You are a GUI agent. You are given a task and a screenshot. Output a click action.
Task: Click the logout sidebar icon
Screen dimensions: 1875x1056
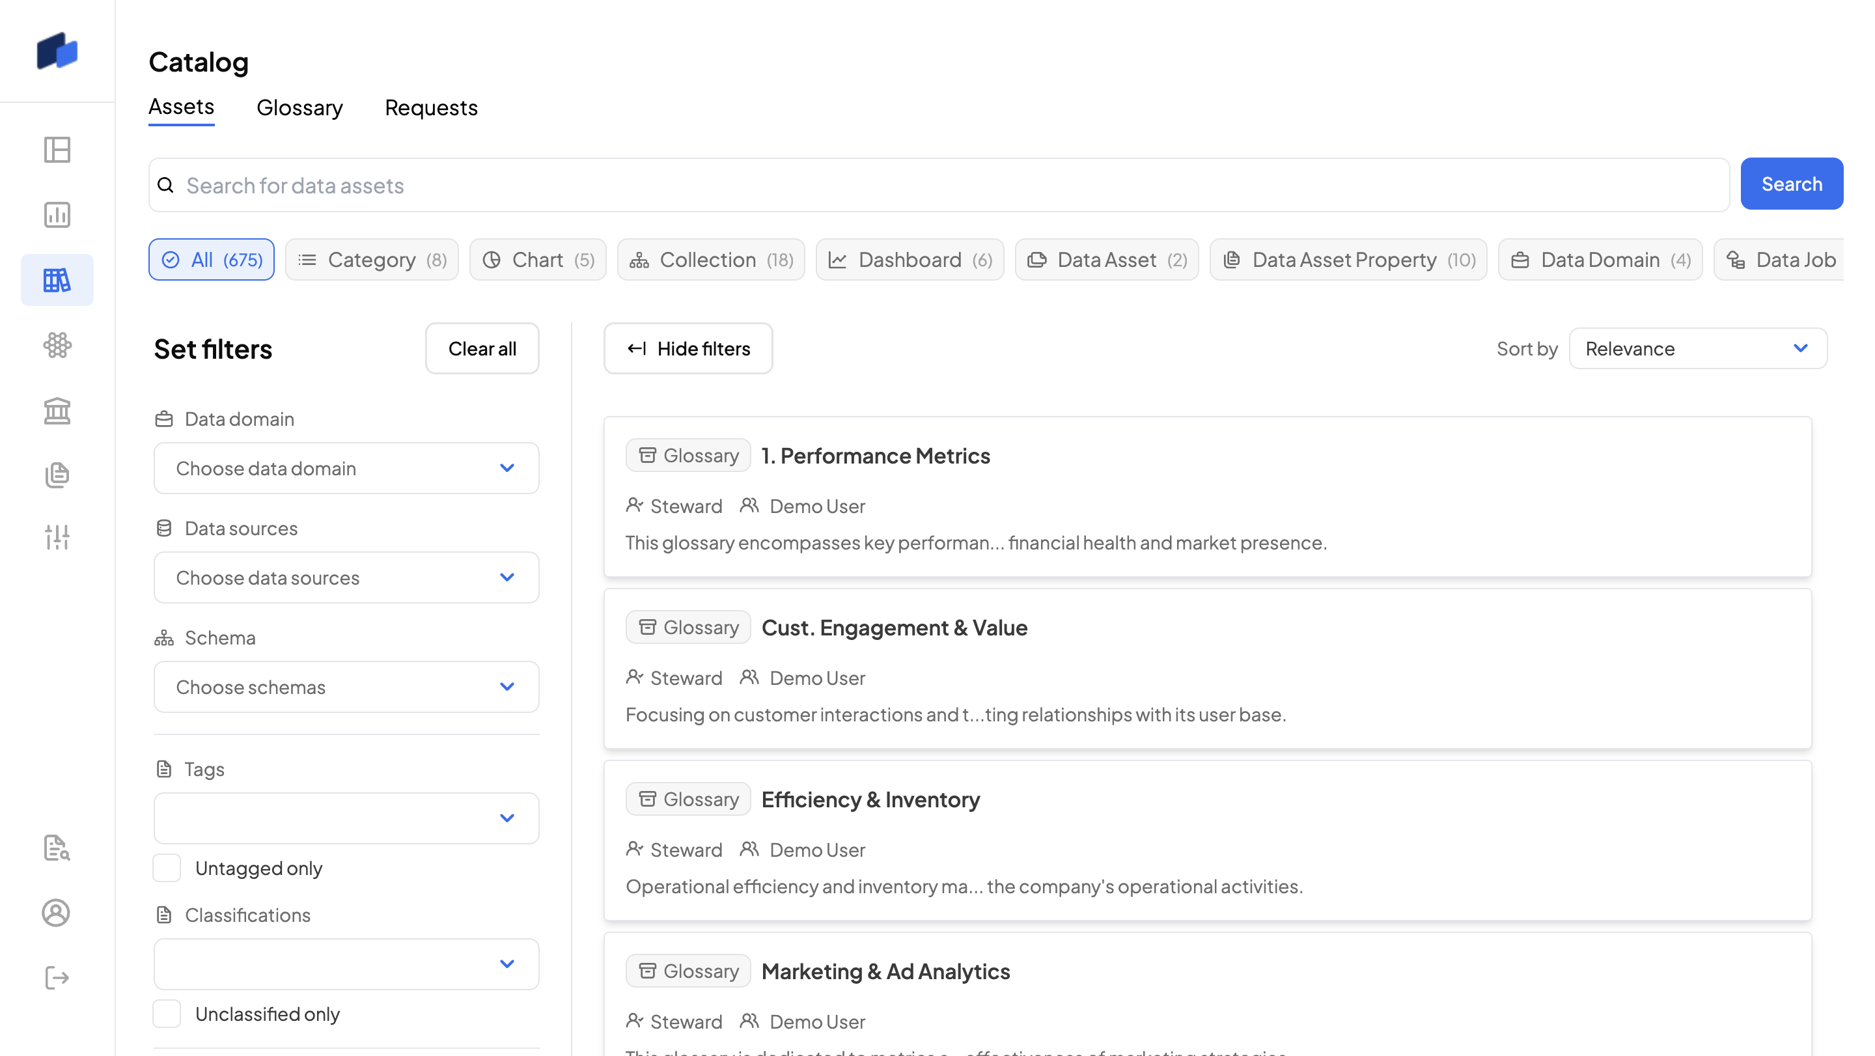(57, 977)
